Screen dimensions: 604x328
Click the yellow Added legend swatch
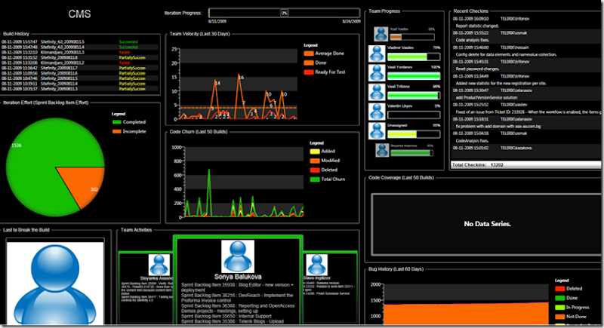315,152
